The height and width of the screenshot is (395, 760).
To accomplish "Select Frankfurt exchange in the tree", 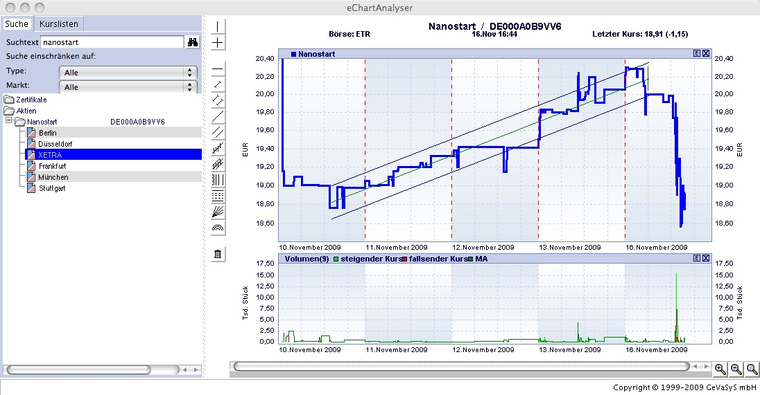I will [52, 166].
